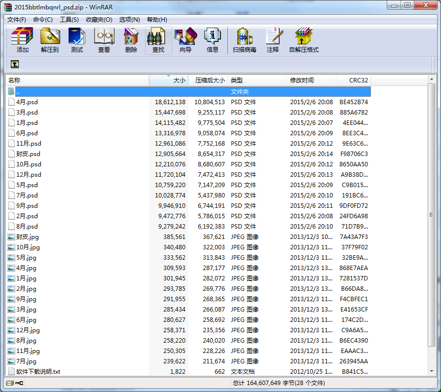Image resolution: width=441 pixels, height=392 pixels.
Task: Click the 查找 (Find) binoculars icon
Action: coord(156,36)
